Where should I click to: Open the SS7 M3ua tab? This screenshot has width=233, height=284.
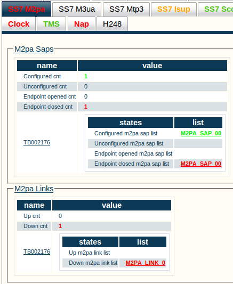(x=77, y=9)
